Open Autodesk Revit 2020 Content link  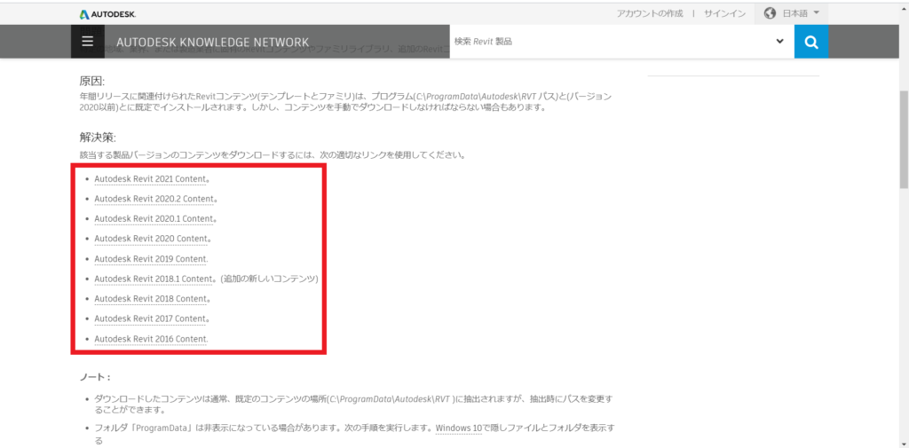(x=150, y=239)
